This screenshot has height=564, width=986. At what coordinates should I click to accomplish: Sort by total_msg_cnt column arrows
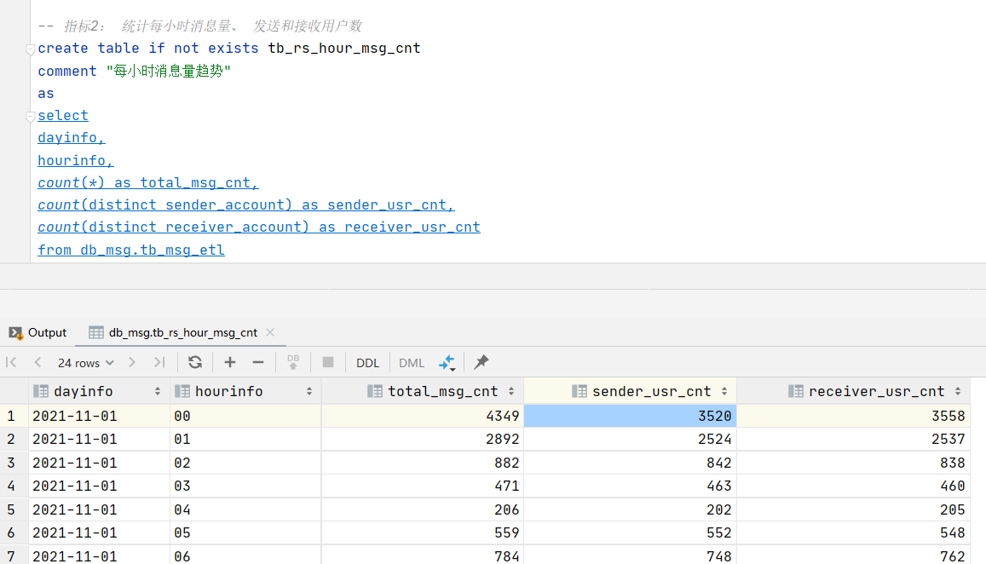click(511, 391)
